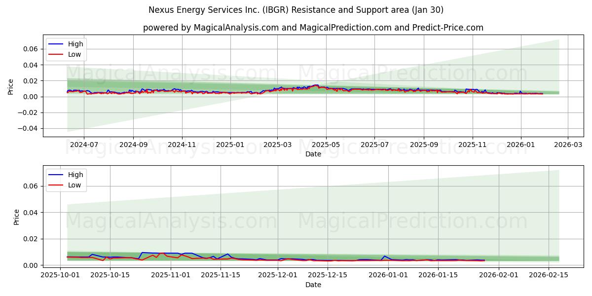Click the '2025-10-01' tick label
Image resolution: width=592 pixels, height=296 pixels.
(x=60, y=276)
